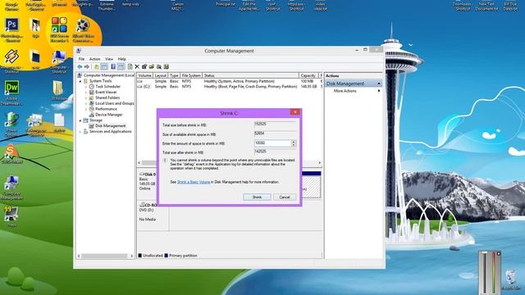Click the black X delete toolbar icon
525x295 pixels.
(137, 67)
